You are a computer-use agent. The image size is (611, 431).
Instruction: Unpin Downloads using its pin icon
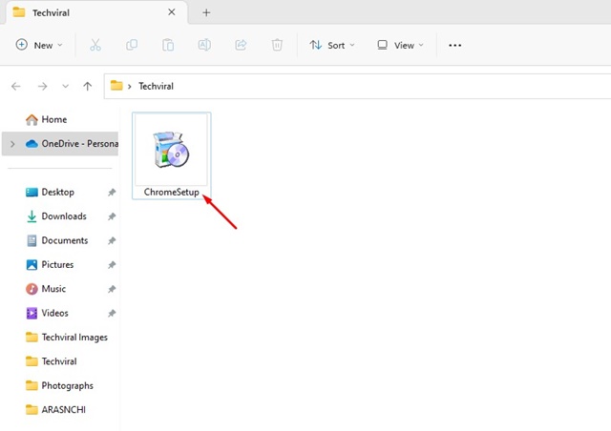[x=112, y=216]
